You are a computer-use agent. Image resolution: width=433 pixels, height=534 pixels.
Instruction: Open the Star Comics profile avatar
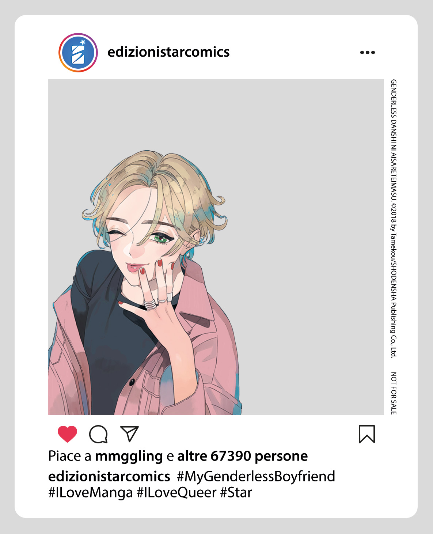click(x=78, y=53)
